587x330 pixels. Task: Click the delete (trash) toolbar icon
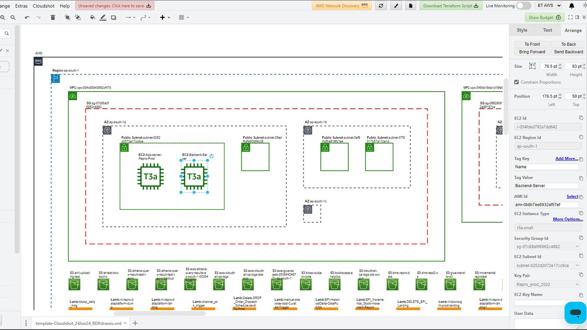(x=53, y=17)
